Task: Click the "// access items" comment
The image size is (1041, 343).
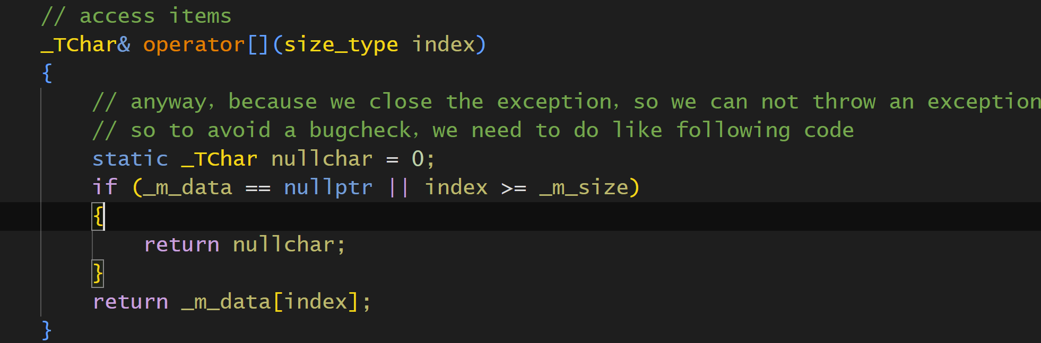Action: [x=136, y=16]
